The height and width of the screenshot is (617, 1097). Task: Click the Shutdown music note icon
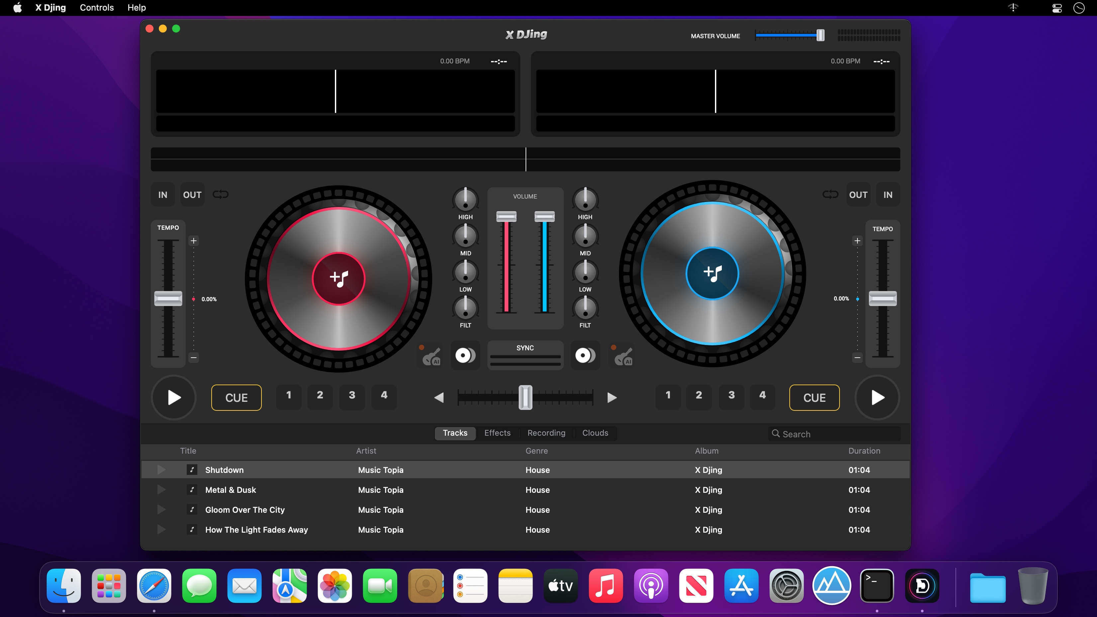click(192, 470)
